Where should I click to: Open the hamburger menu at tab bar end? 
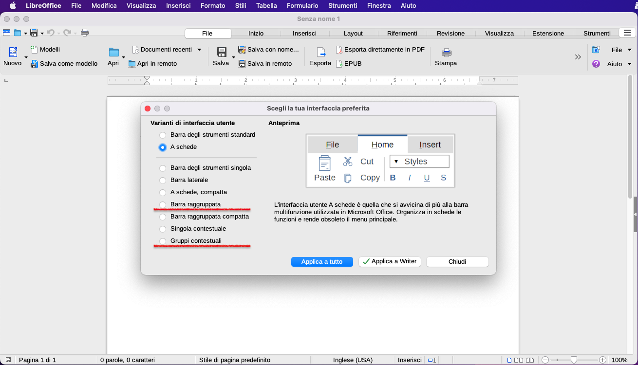click(x=626, y=33)
